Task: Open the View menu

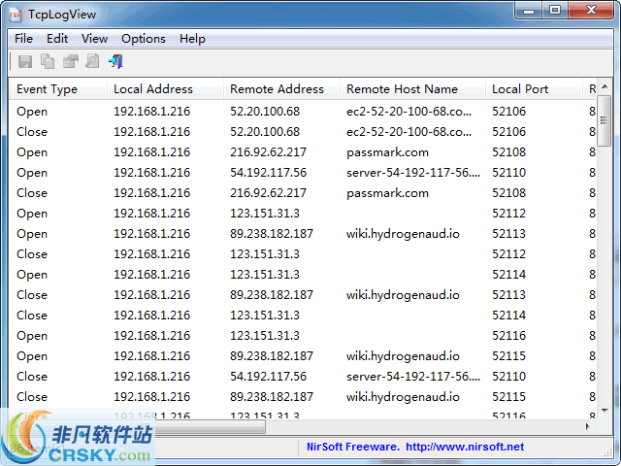Action: pyautogui.click(x=94, y=39)
